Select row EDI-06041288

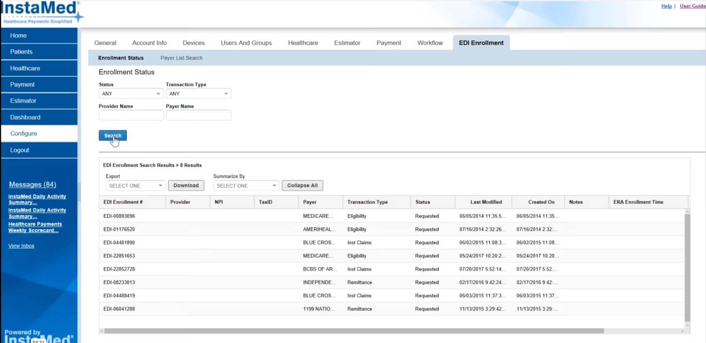391,309
